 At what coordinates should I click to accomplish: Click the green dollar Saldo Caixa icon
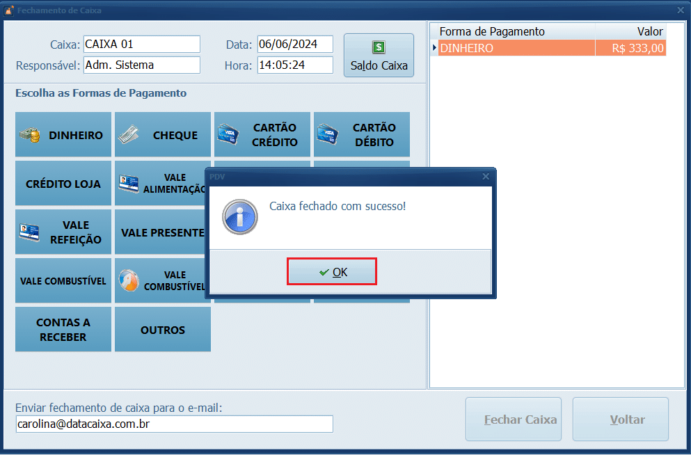tap(379, 47)
